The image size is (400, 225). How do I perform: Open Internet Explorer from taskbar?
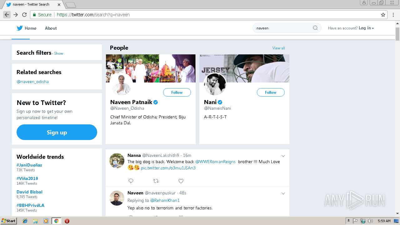25,221
